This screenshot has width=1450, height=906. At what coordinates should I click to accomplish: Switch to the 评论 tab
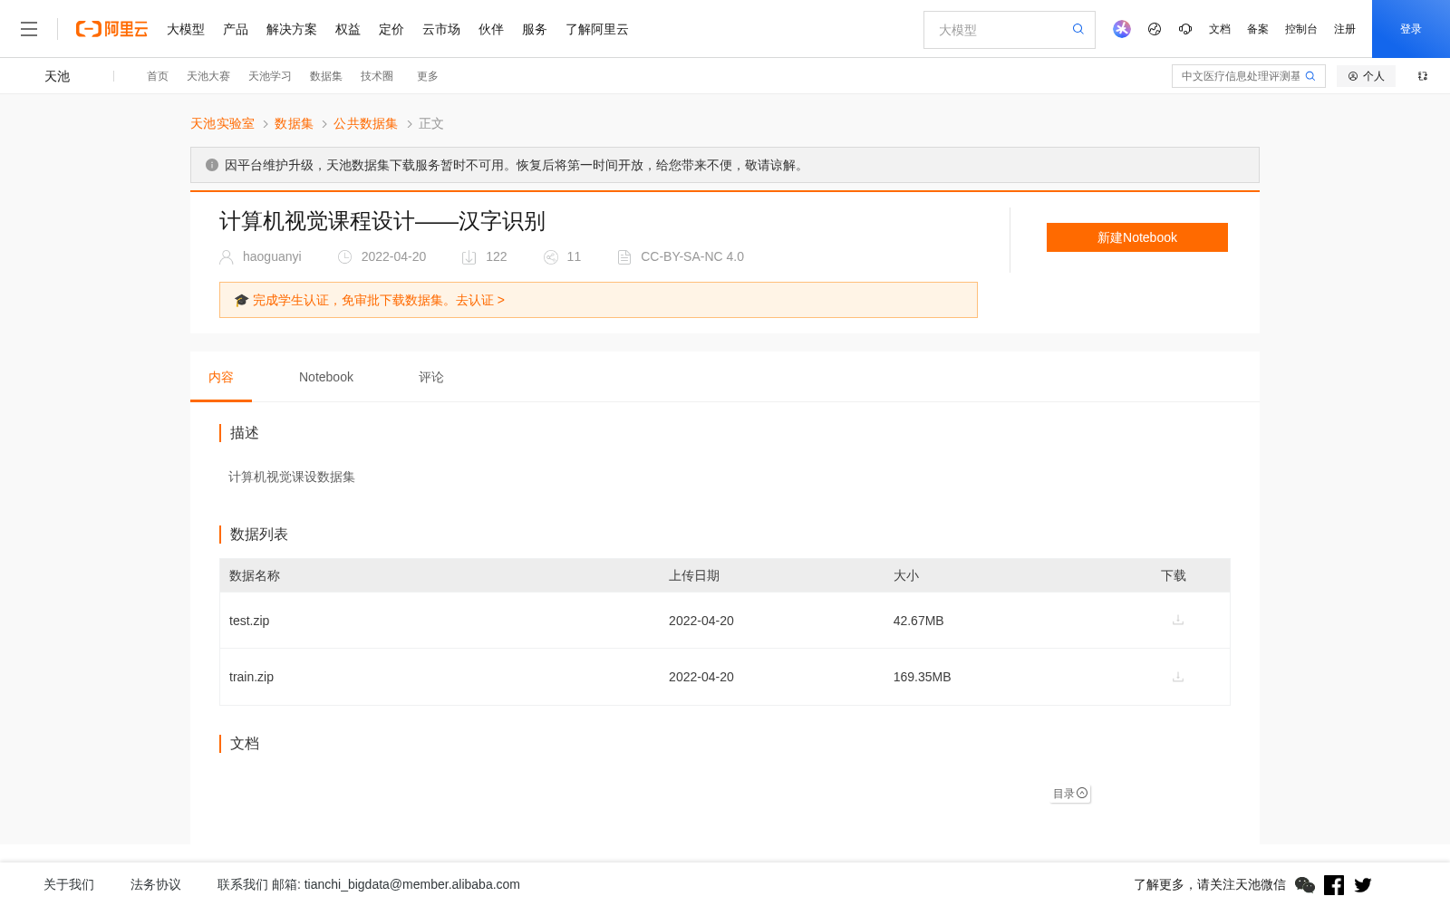click(x=431, y=377)
